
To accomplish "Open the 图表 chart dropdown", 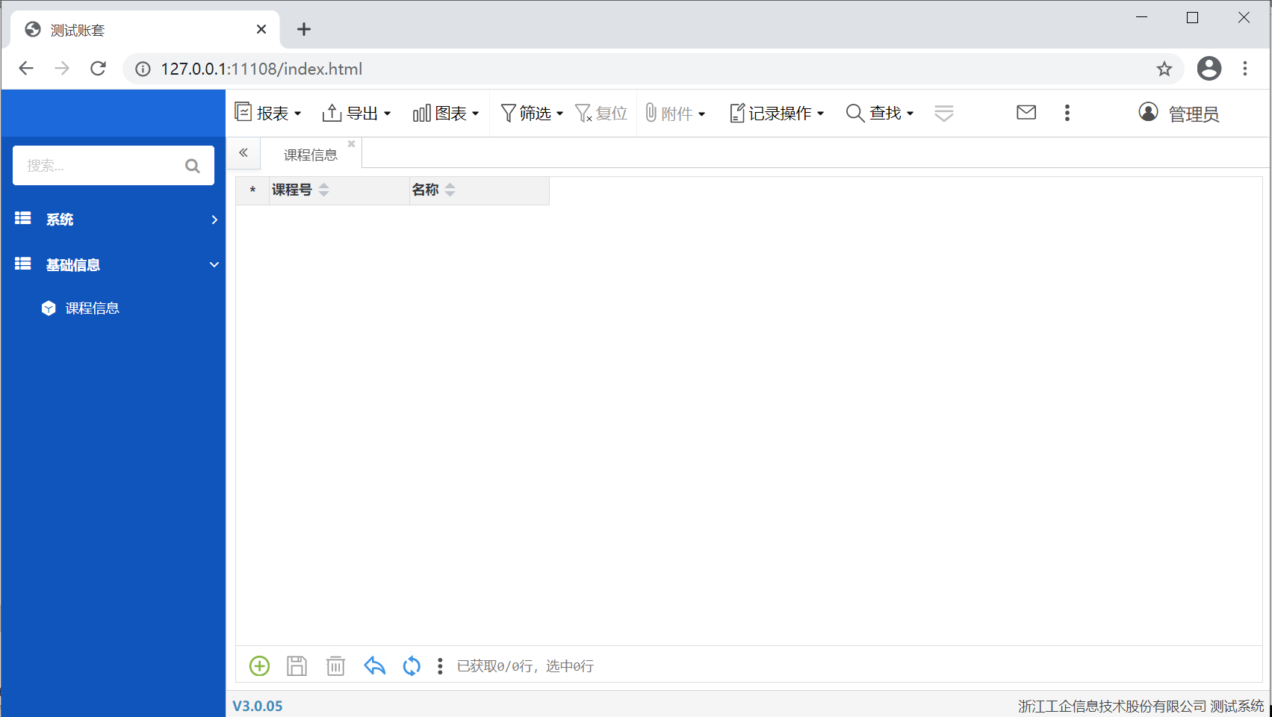I will (x=445, y=113).
